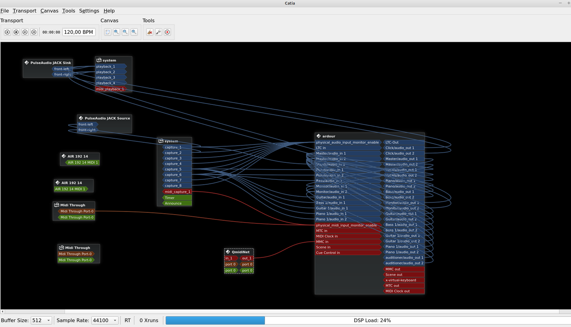571x327 pixels.
Task: Zoom in on the canvas
Action: pos(116,32)
